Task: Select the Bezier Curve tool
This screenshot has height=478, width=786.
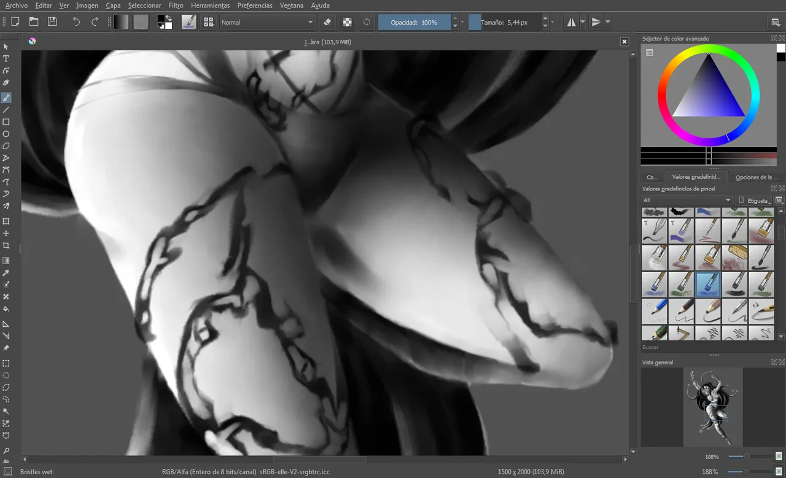Action: pos(6,170)
